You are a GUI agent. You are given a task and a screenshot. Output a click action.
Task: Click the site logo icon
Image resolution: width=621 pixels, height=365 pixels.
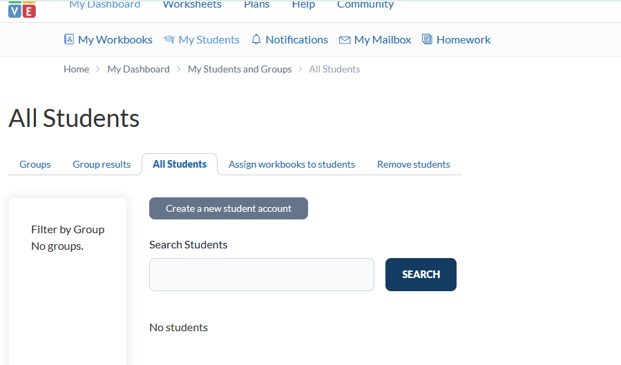click(x=22, y=9)
